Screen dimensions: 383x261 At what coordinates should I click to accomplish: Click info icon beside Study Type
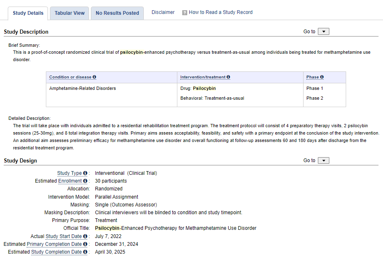[x=85, y=173]
